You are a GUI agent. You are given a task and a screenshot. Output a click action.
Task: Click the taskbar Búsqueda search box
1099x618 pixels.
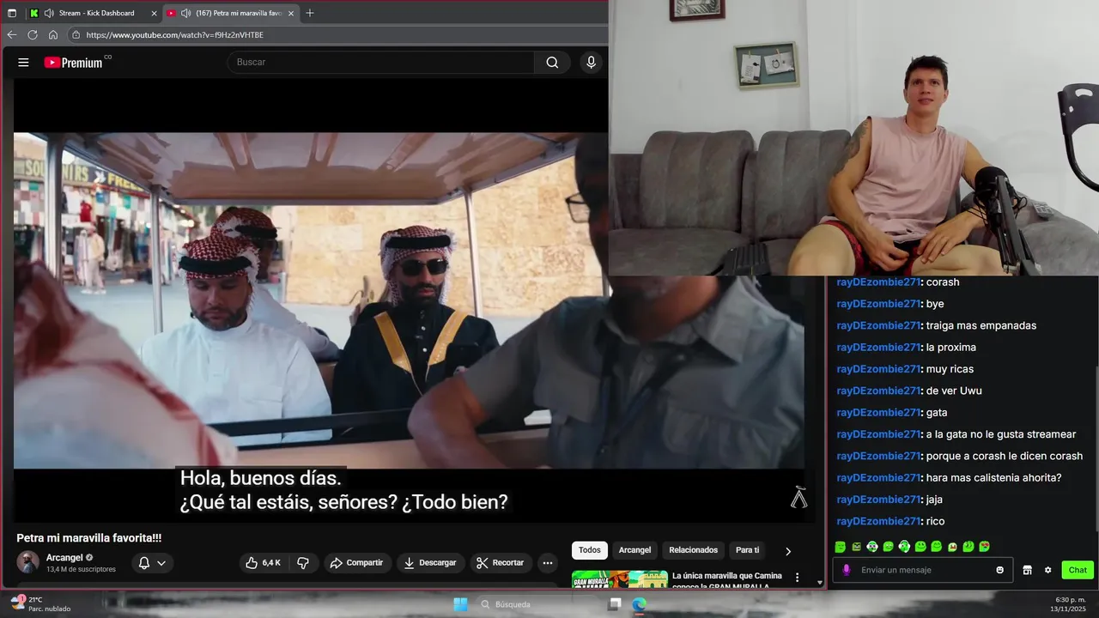[x=533, y=604]
